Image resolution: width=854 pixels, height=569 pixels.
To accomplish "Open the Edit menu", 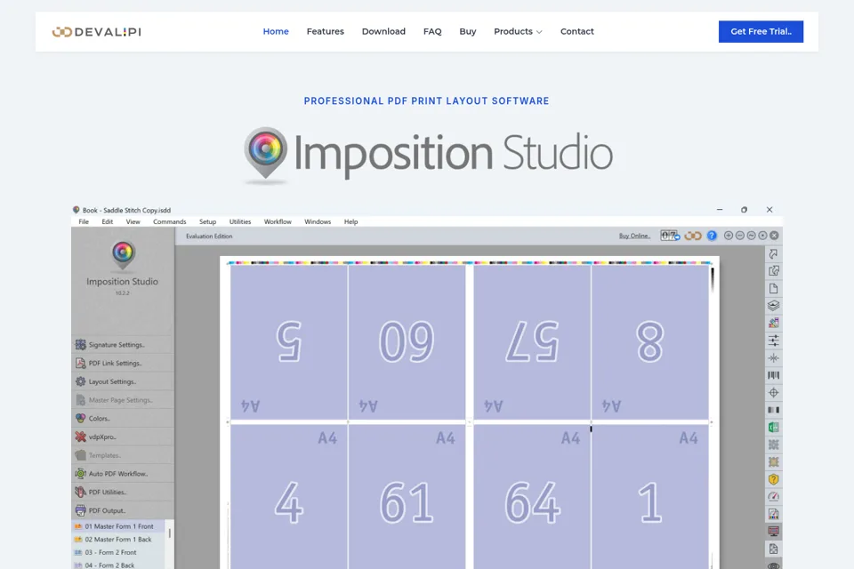I will tap(108, 221).
